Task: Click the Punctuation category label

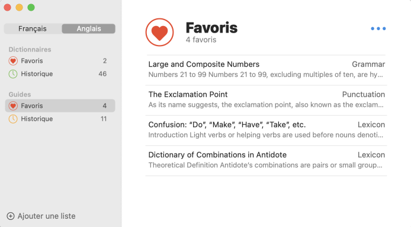Action: (x=364, y=95)
